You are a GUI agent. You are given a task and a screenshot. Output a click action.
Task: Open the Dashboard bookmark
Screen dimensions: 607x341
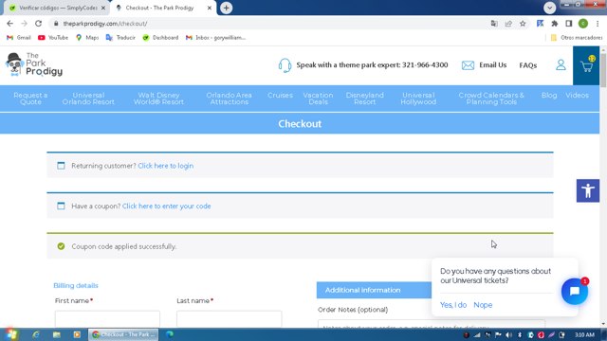pyautogui.click(x=160, y=38)
